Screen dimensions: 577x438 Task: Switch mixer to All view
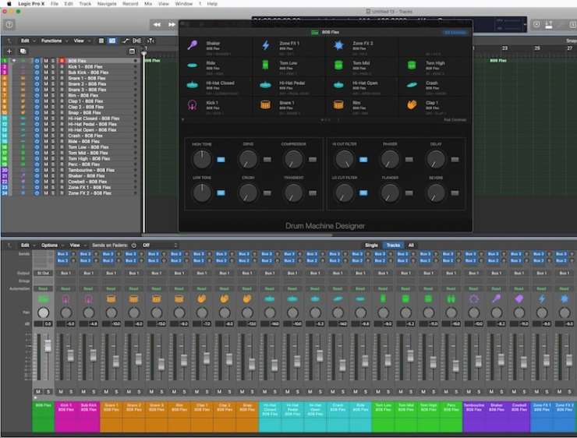pos(411,245)
